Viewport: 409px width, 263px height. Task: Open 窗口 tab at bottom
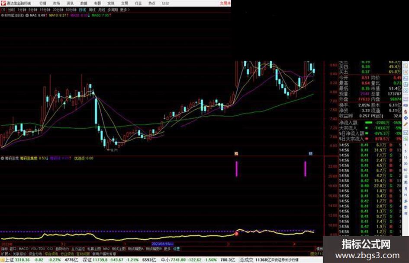[x=13, y=249]
